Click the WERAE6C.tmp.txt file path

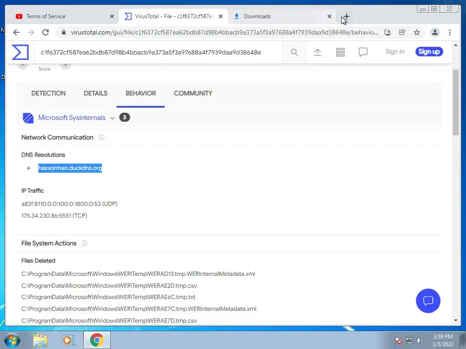[108, 297]
